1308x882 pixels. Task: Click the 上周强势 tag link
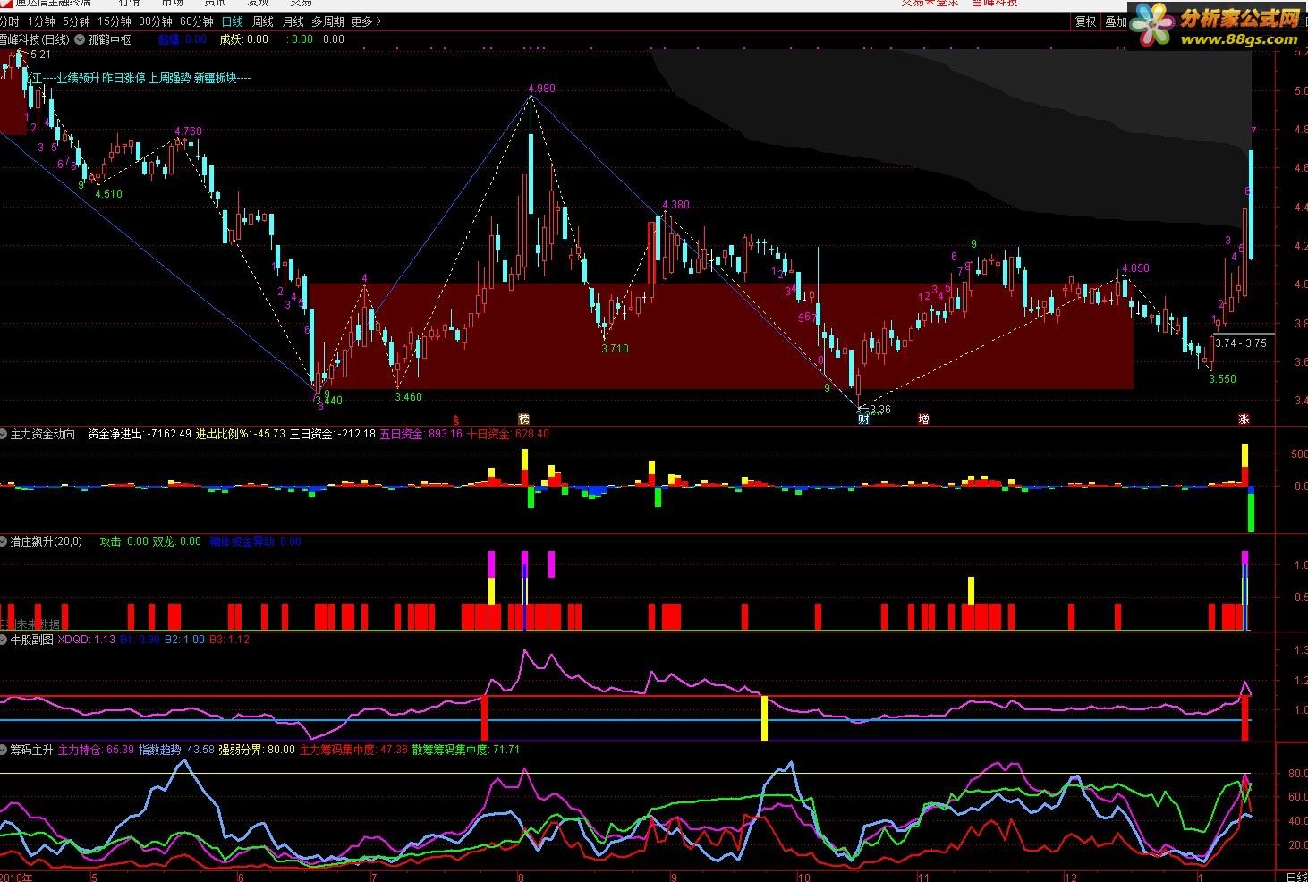coord(170,79)
